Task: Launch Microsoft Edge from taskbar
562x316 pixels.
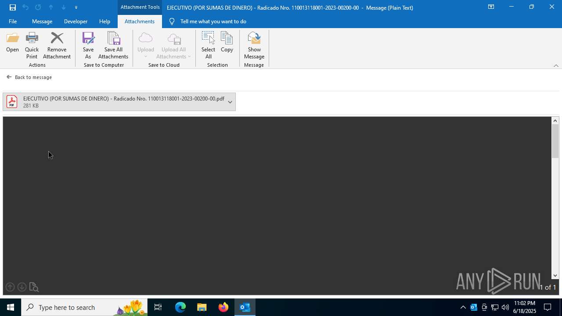Action: click(x=180, y=307)
